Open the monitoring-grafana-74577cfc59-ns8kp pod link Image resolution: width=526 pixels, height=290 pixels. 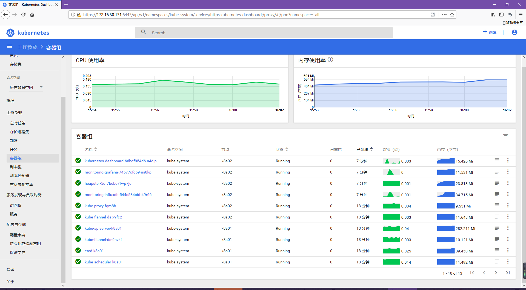(x=118, y=172)
